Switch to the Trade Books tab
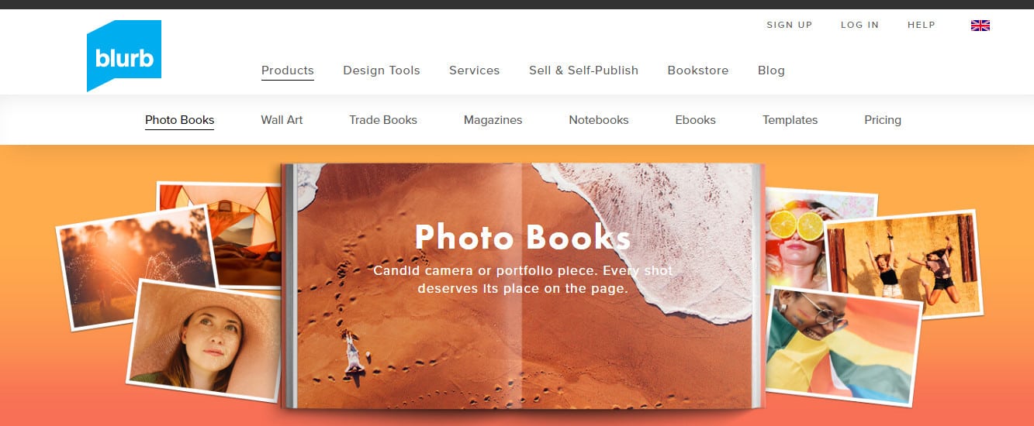The height and width of the screenshot is (426, 1034). [x=383, y=120]
